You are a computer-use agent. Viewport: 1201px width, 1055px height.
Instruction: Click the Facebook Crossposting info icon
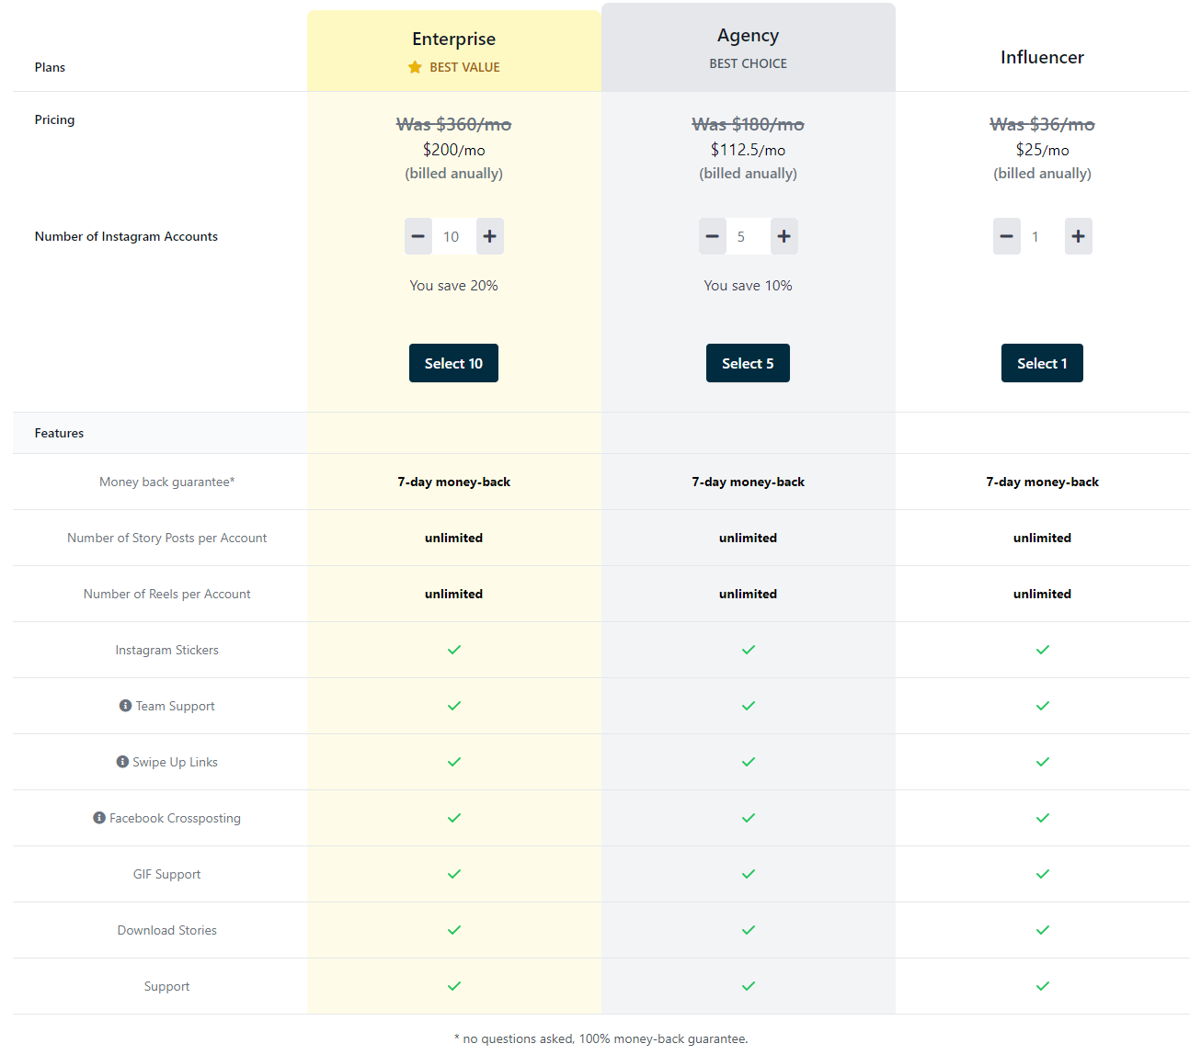pyautogui.click(x=99, y=818)
